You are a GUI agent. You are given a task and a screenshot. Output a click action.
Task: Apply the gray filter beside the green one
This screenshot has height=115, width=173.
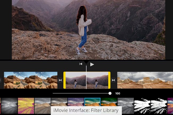click(126, 106)
